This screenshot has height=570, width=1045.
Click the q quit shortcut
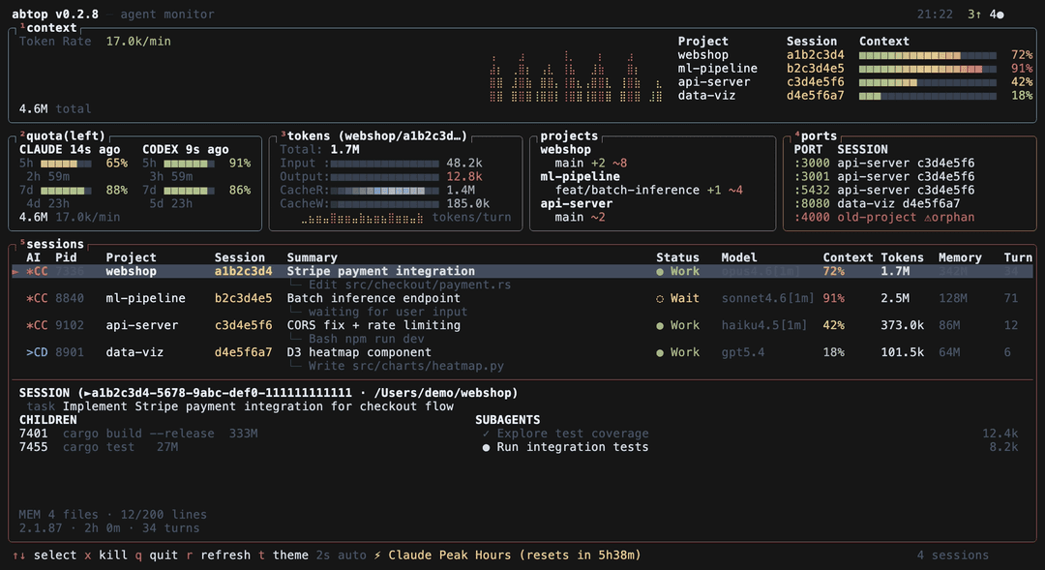pos(157,555)
